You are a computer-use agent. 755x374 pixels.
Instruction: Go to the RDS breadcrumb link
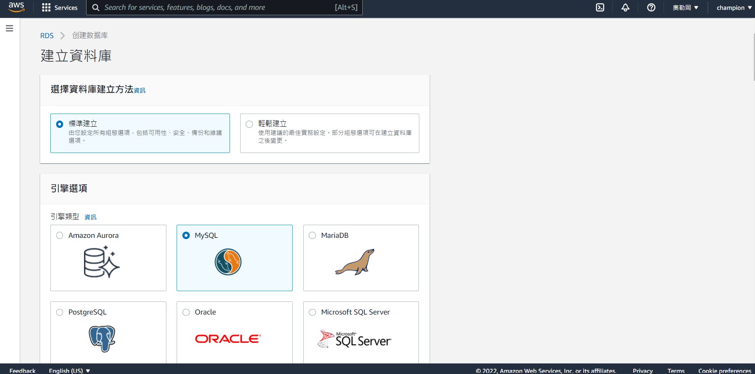tap(47, 36)
